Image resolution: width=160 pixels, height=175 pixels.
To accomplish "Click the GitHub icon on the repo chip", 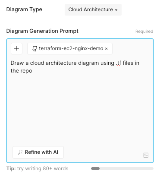I will point(35,48).
